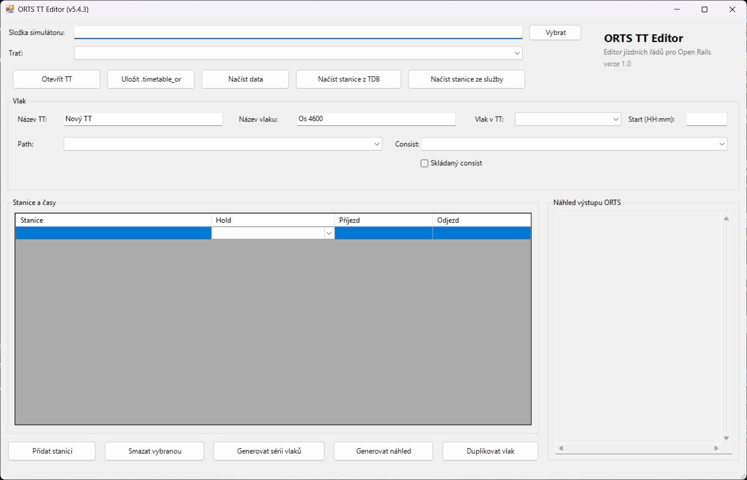The height and width of the screenshot is (480, 747).
Task: Click the Vybrat button
Action: coord(555,33)
